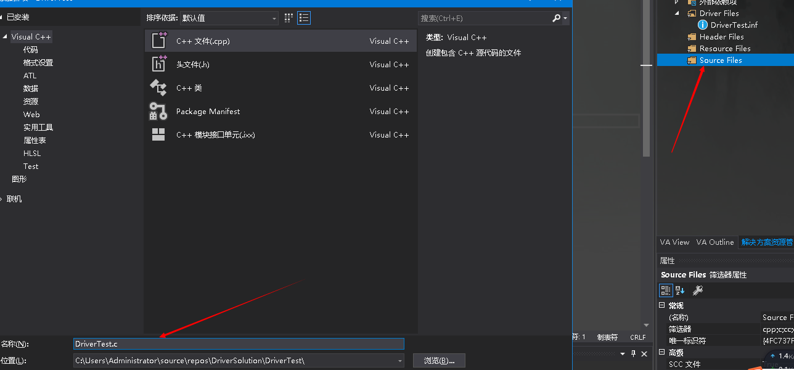794x370 pixels.
Task: Click the 名称 file name input field
Action: coord(239,344)
